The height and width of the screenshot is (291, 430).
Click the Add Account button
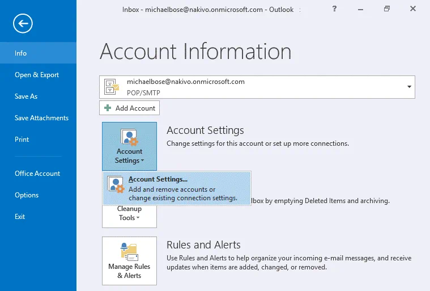[x=130, y=108]
